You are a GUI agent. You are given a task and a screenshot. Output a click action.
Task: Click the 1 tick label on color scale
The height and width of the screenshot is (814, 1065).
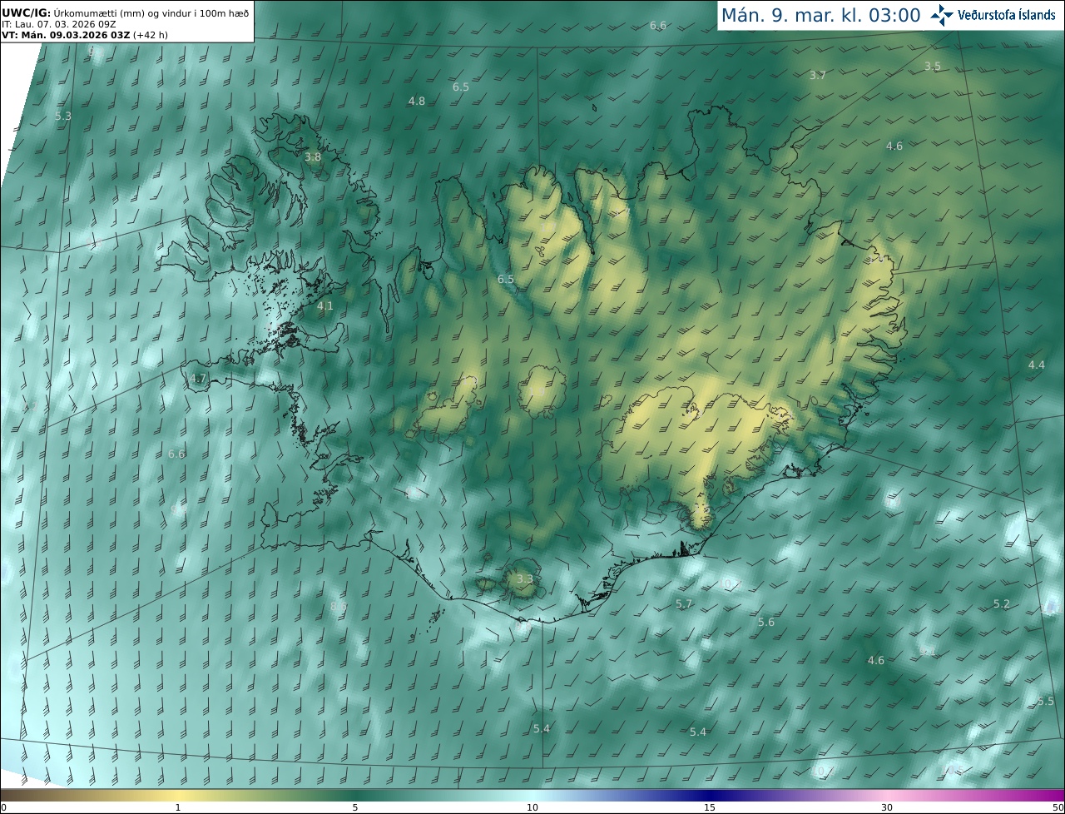(x=178, y=807)
